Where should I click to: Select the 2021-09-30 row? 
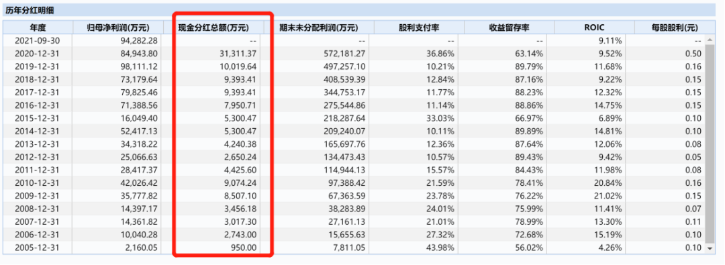[x=354, y=41]
